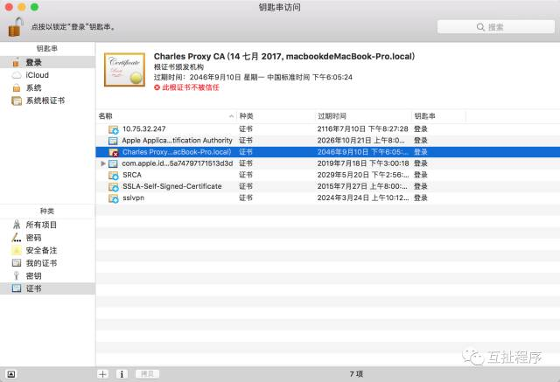Click the SRCA certificate icon
This screenshot has width=560, height=382.
pyautogui.click(x=114, y=175)
